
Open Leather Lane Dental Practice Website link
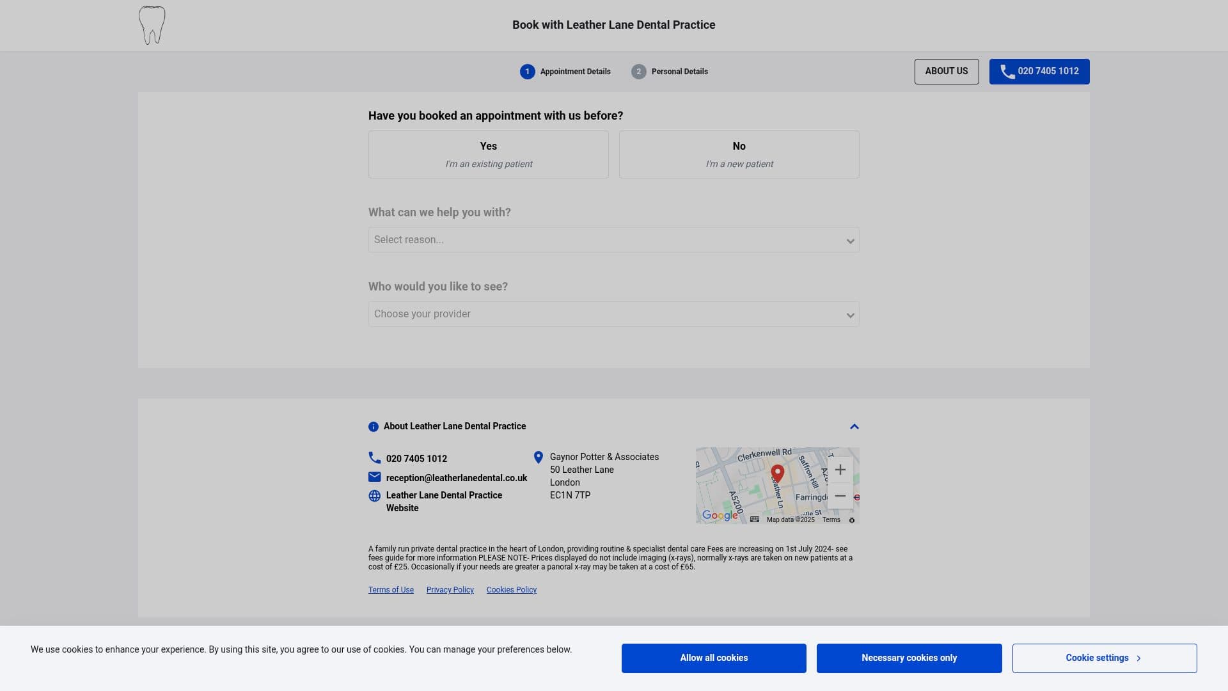tap(444, 502)
